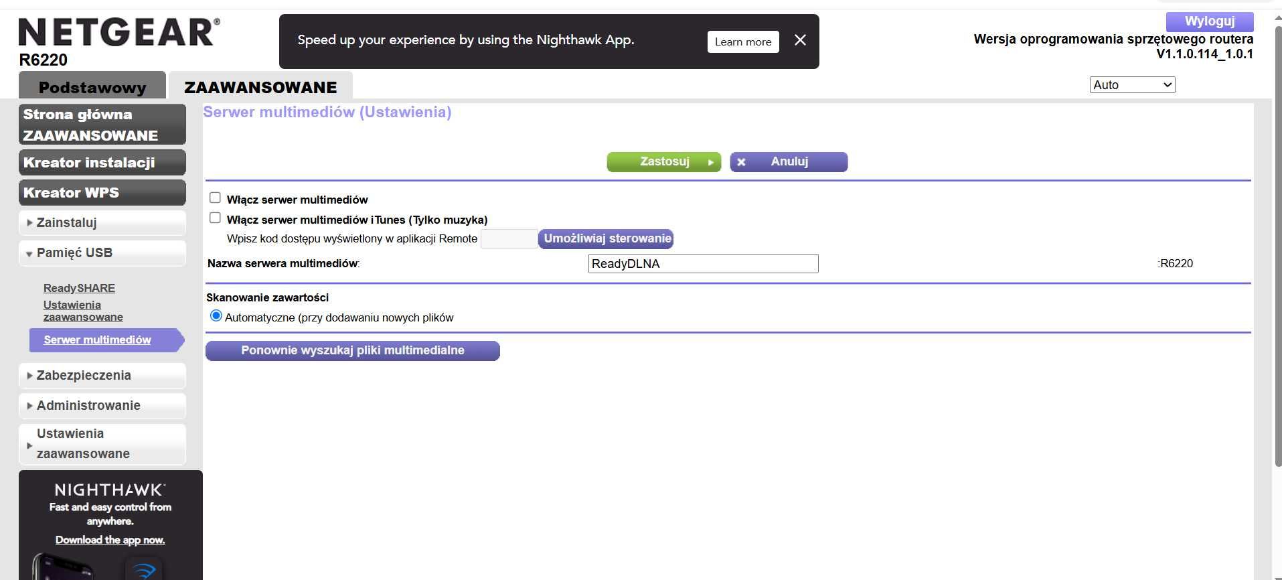Click the Anuluj button
This screenshot has width=1282, height=580.
click(789, 162)
